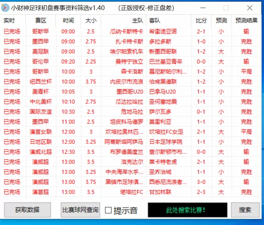
Task: Select away team 坎培拉FC女足
Action: coord(166,132)
